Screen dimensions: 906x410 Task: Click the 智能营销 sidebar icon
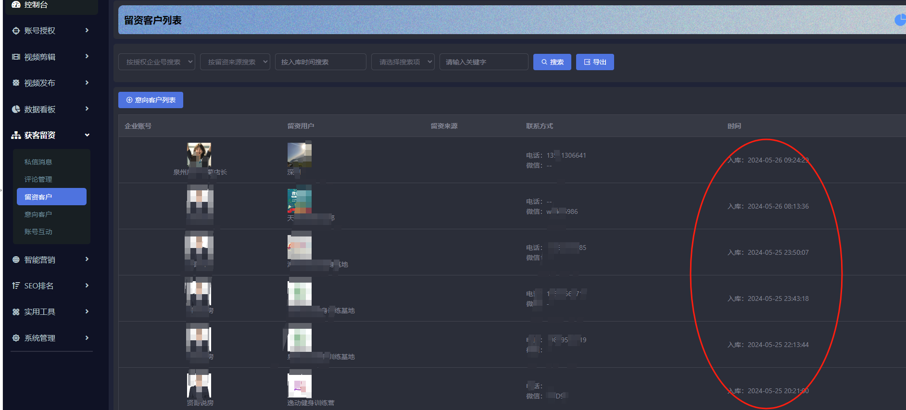16,260
